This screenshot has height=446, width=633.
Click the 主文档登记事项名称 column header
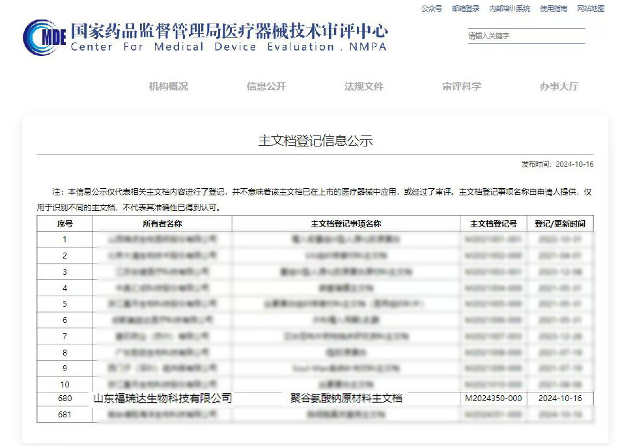coord(346,223)
